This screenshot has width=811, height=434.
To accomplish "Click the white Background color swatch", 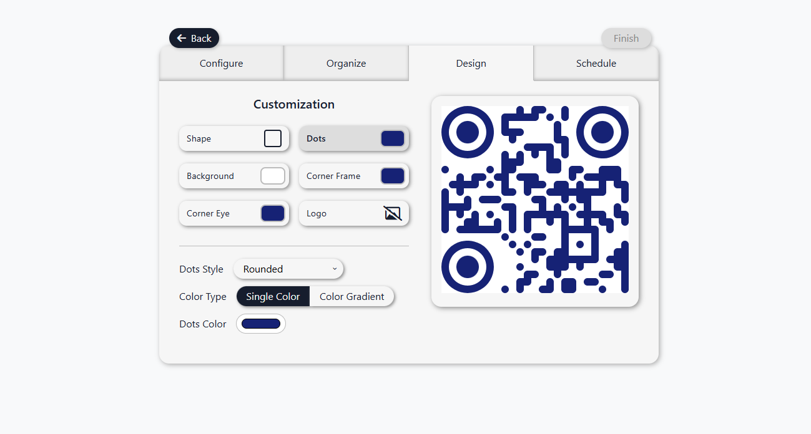I will coord(273,176).
